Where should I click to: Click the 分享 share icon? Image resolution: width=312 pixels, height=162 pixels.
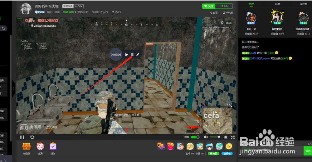tap(214, 13)
